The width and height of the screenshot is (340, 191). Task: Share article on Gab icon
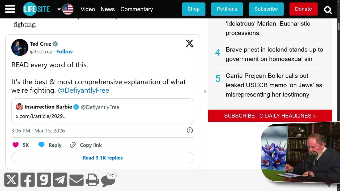(44, 180)
